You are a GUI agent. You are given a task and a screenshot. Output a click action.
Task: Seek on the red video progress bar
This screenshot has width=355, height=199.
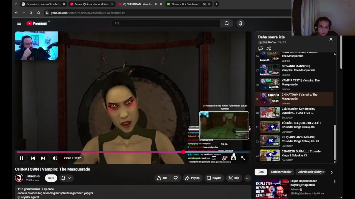pos(133,152)
